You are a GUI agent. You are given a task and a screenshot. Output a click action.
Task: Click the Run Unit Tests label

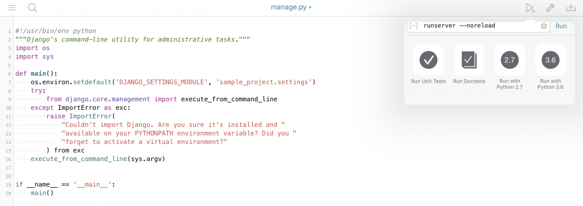(x=428, y=81)
